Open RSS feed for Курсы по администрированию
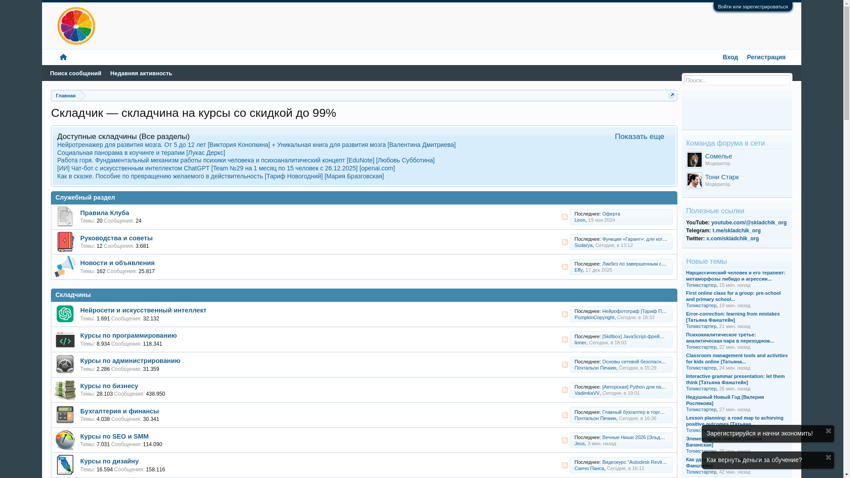This screenshot has height=478, width=850. (x=565, y=365)
